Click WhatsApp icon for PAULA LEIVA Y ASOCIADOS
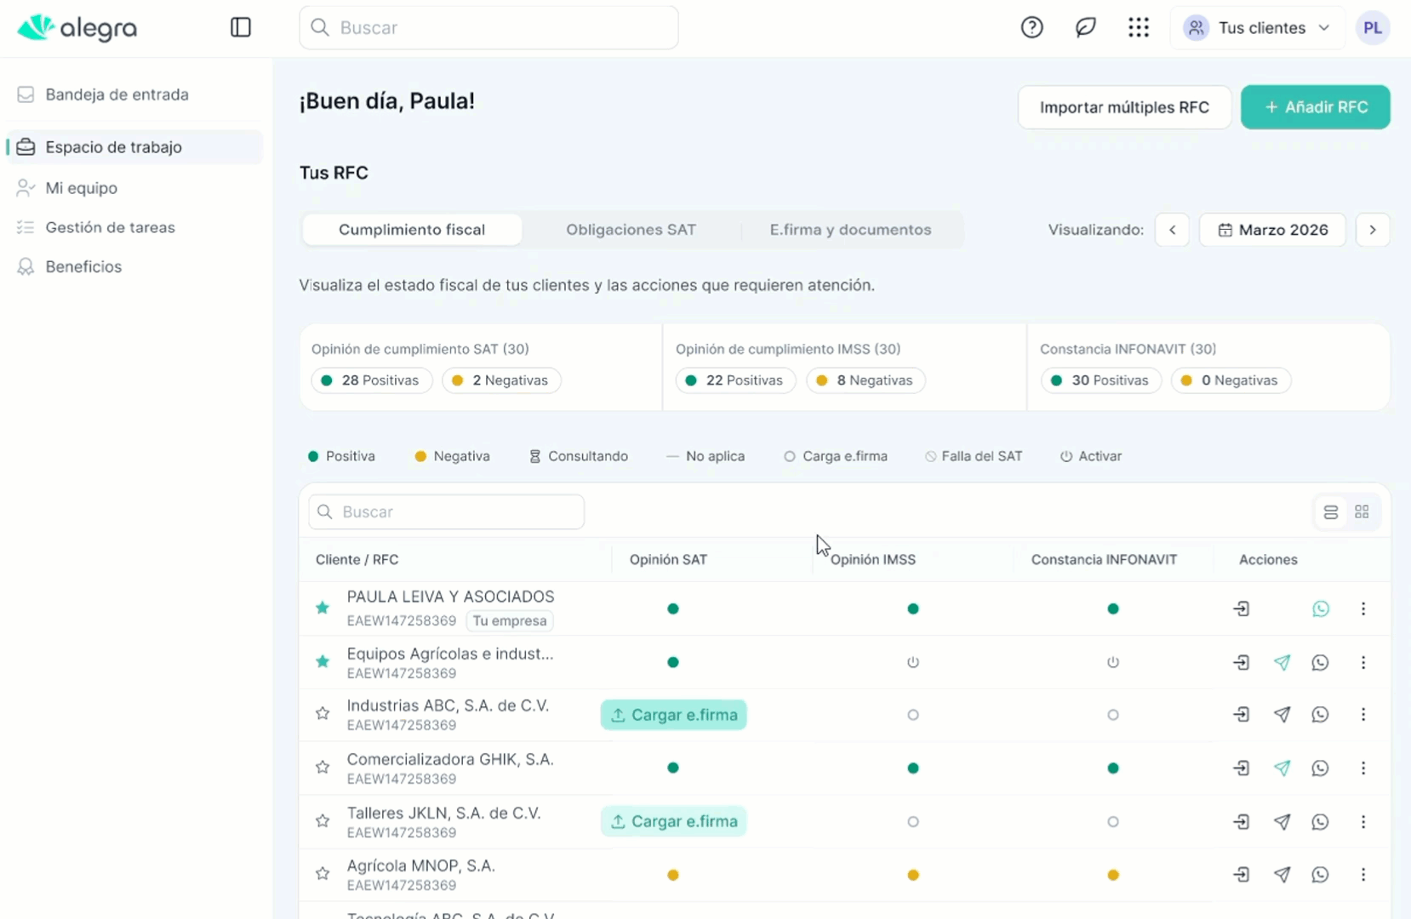1411x919 pixels. (x=1320, y=608)
